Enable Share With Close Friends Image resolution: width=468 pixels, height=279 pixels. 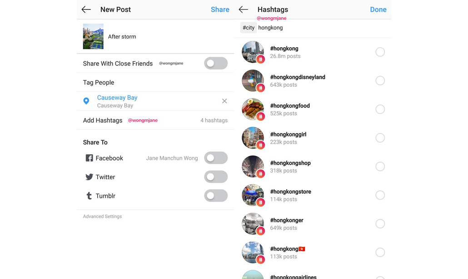pos(216,64)
